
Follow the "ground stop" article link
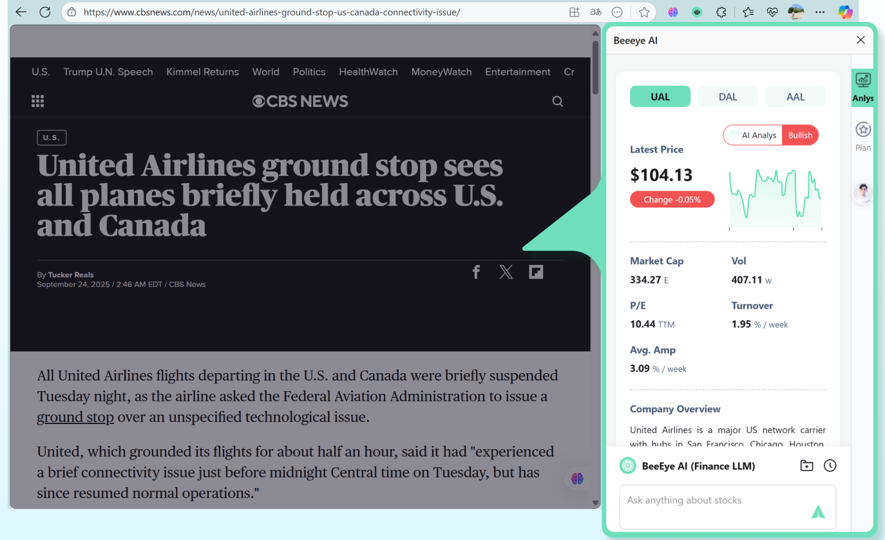75,417
